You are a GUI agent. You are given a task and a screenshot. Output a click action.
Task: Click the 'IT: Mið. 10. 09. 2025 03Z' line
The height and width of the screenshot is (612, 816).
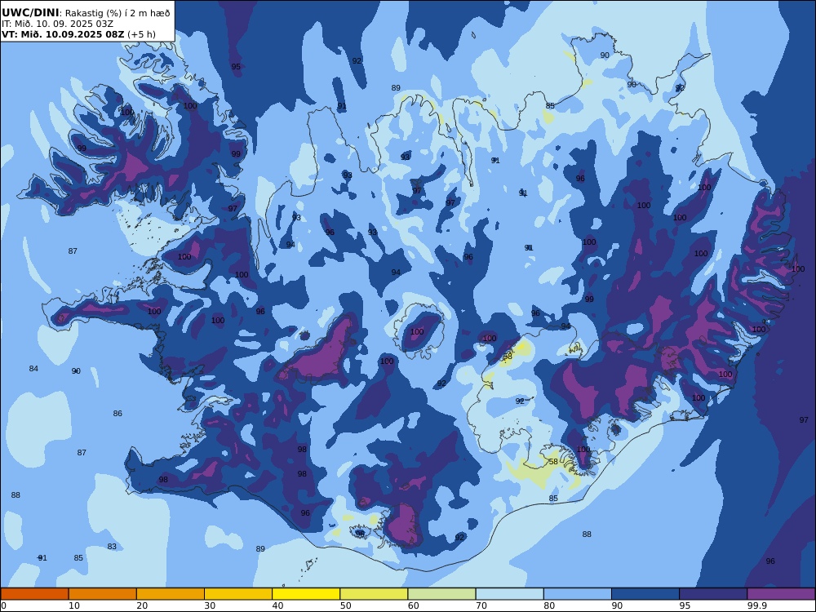click(57, 24)
